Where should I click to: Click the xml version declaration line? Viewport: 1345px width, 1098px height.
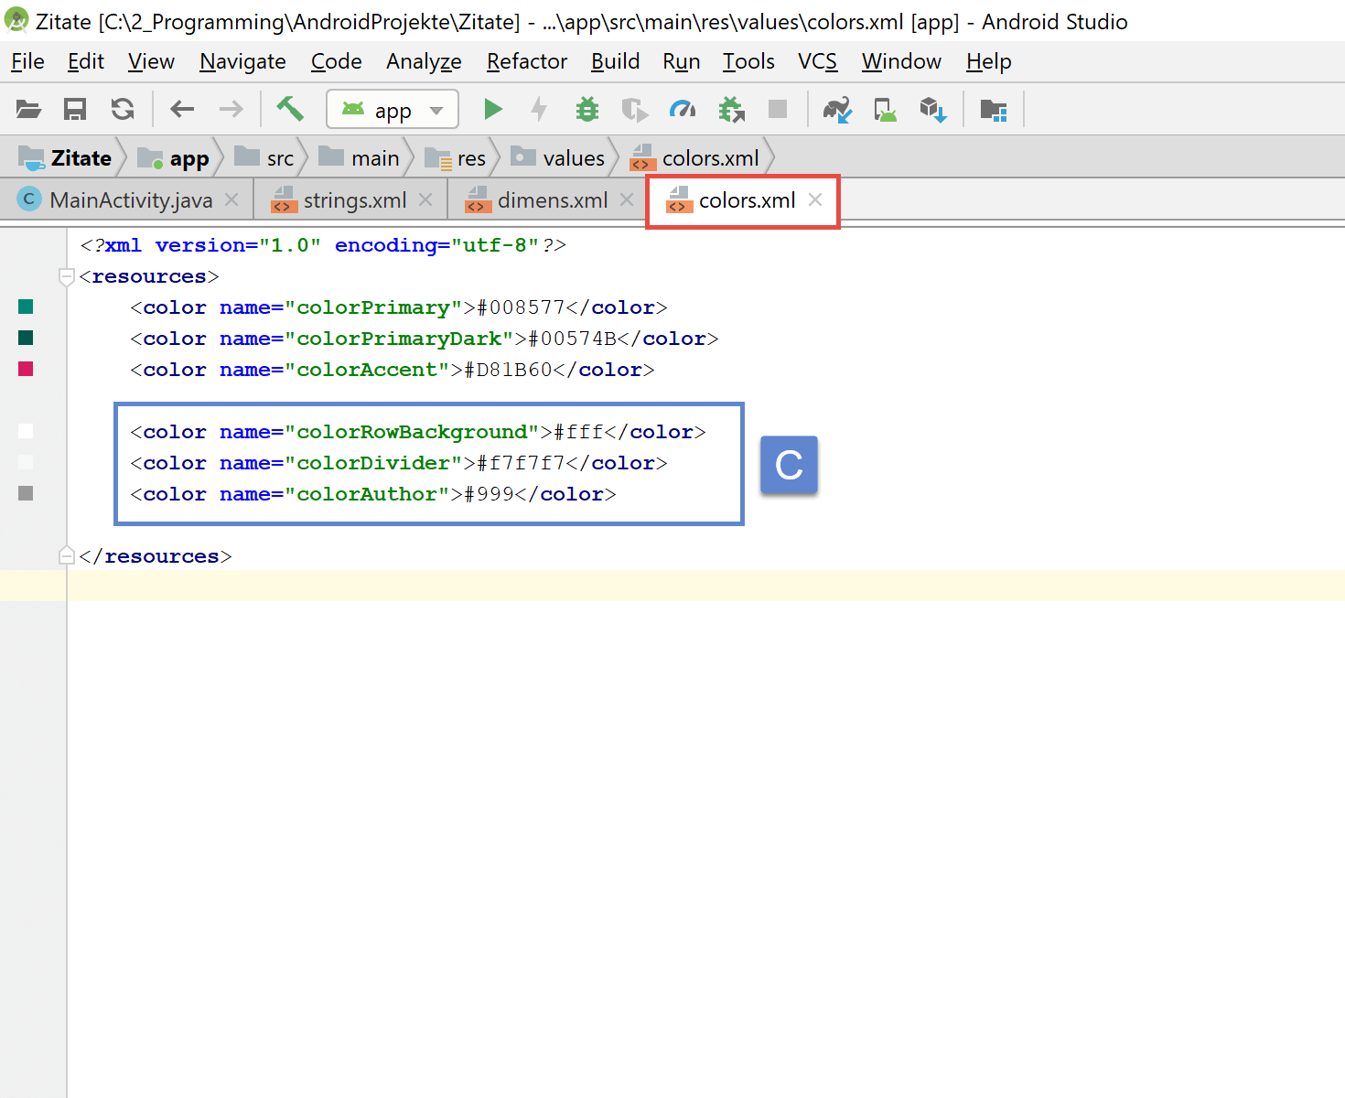pyautogui.click(x=323, y=245)
